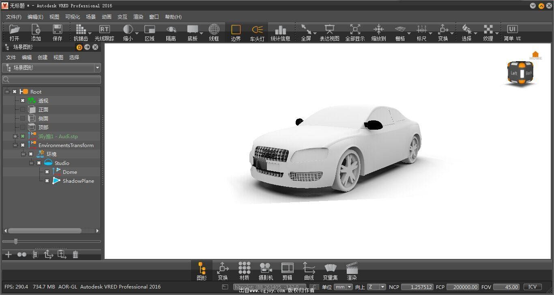Open the 向上 Z axis dropdown

(x=377, y=287)
